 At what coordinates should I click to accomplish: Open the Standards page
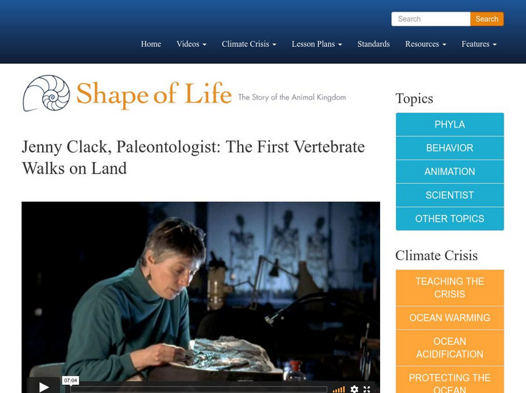(x=373, y=44)
